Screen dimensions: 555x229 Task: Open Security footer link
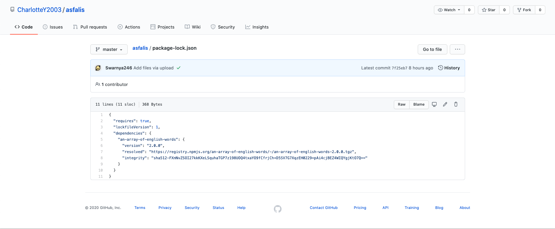(x=192, y=208)
